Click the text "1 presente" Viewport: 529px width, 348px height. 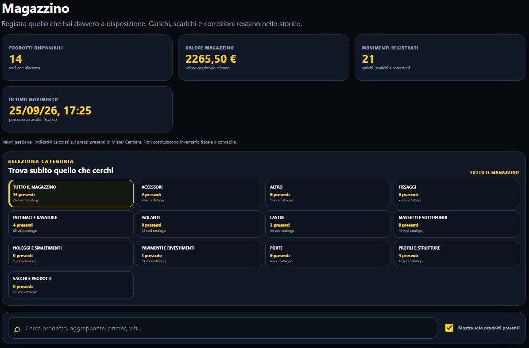coord(151,256)
